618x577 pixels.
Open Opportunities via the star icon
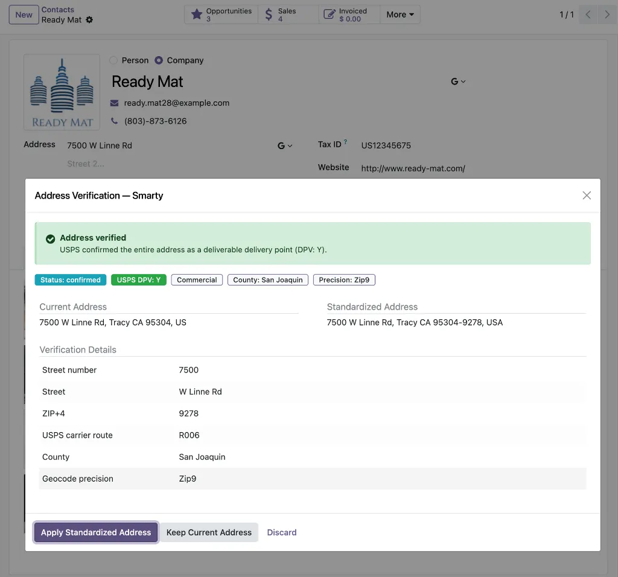(x=196, y=14)
